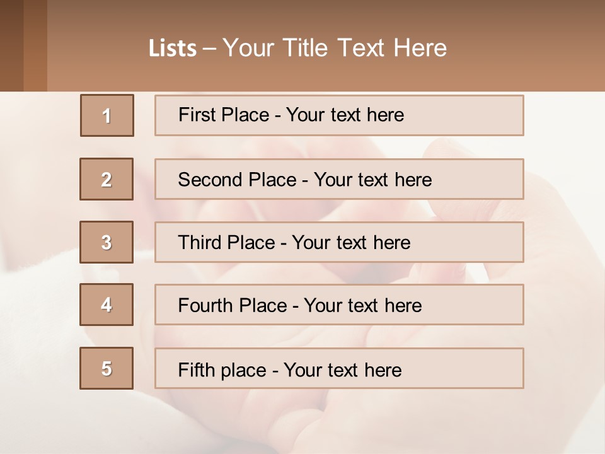Click the number 1 box
This screenshot has height=454, width=605.
(x=107, y=115)
